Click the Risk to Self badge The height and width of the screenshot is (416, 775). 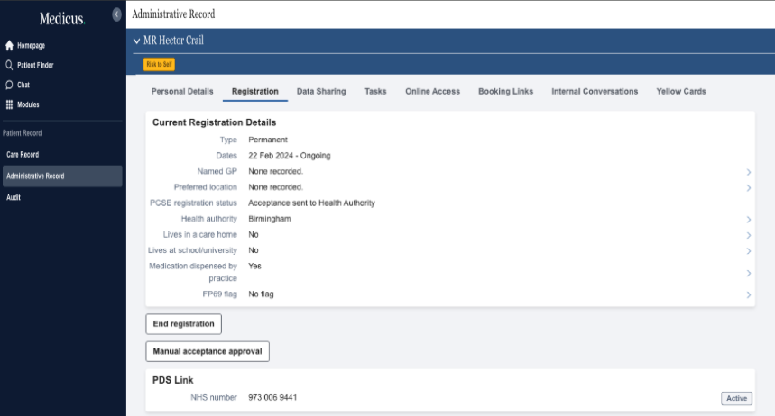[x=159, y=64]
